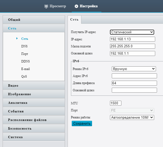
Task: Click the monitor icon beside Просмотр
Action: (x=46, y=6)
